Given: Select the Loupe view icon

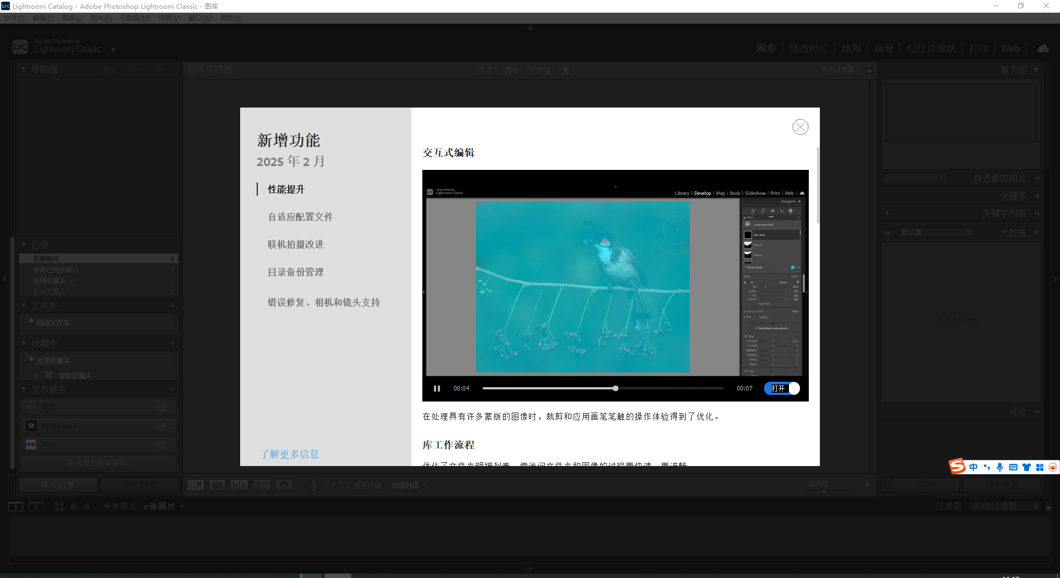Looking at the screenshot, I should [x=218, y=485].
